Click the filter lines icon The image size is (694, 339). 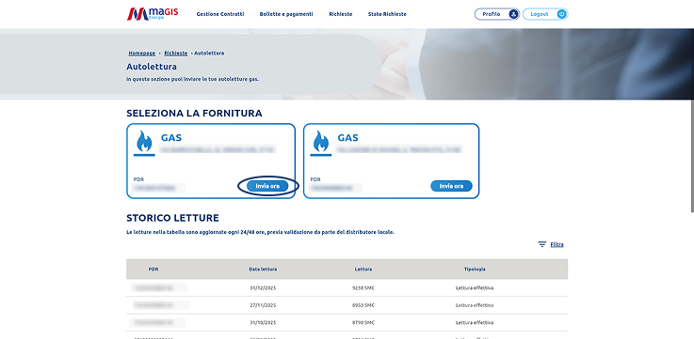click(541, 244)
